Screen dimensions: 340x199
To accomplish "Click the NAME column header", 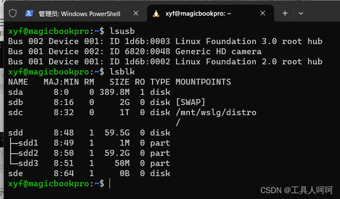I will [x=18, y=82].
